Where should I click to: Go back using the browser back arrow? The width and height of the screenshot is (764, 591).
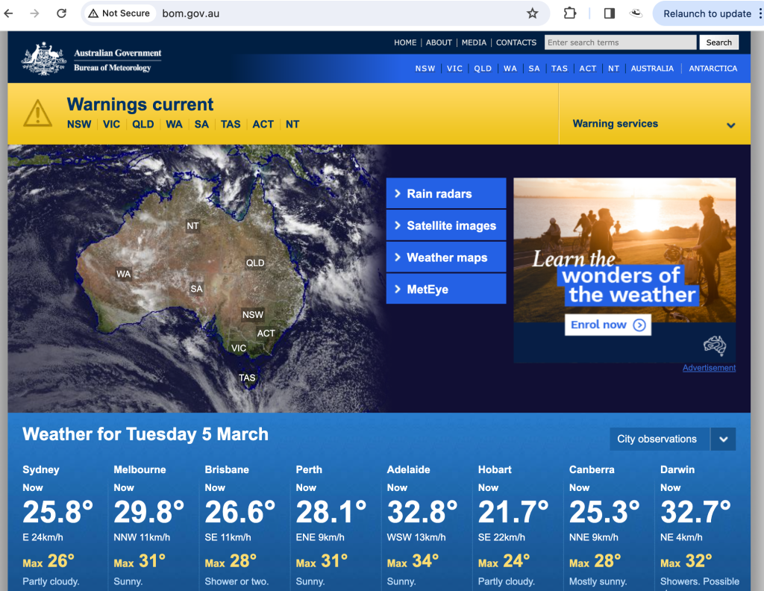[8, 13]
